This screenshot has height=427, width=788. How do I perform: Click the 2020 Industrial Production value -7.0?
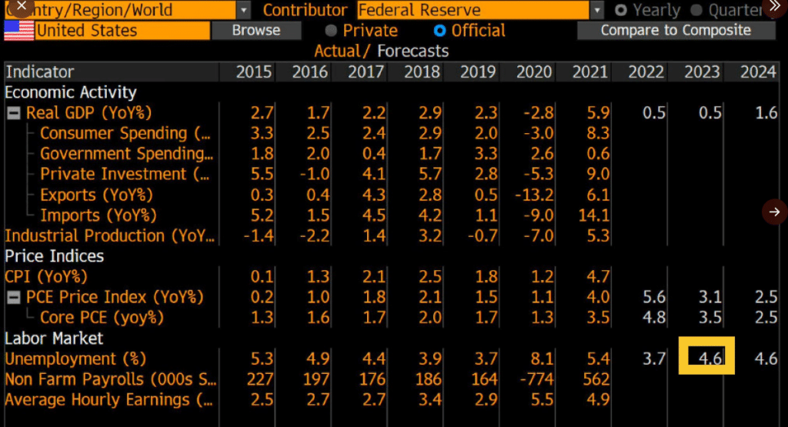click(538, 235)
